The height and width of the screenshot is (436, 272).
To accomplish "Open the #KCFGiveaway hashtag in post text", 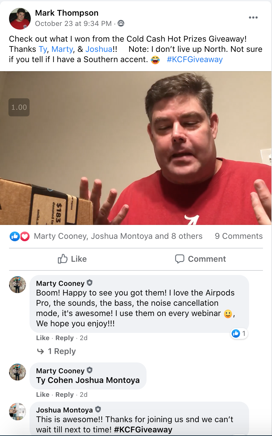I will (195, 59).
